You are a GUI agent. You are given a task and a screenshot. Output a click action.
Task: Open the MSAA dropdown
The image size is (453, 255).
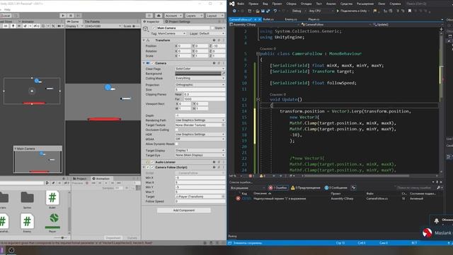(200, 139)
